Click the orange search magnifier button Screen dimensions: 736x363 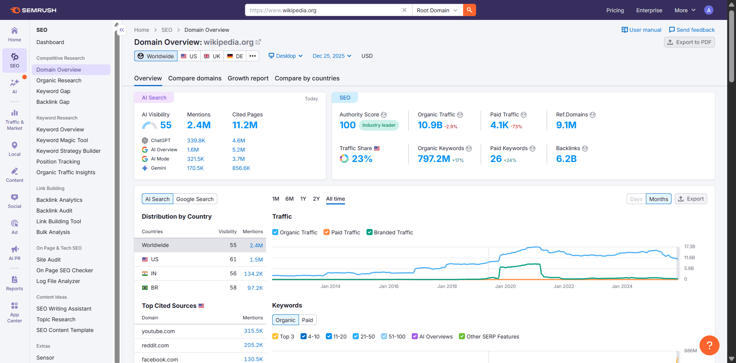(x=469, y=10)
